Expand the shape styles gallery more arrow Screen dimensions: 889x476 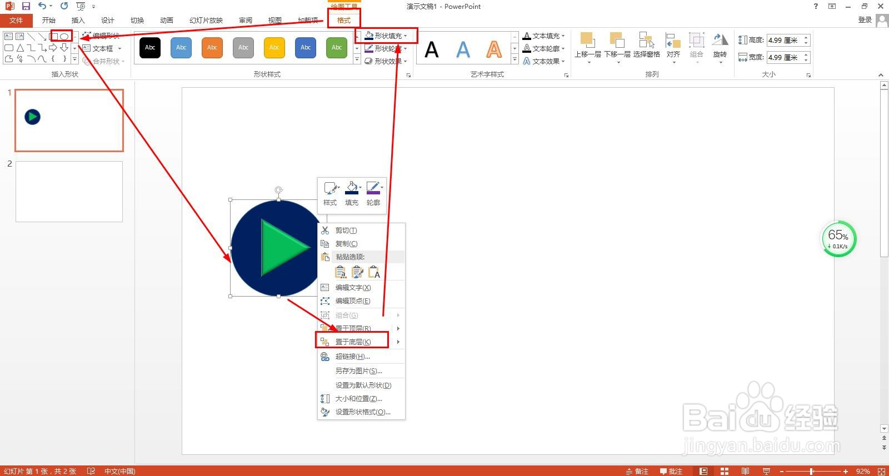pos(357,59)
